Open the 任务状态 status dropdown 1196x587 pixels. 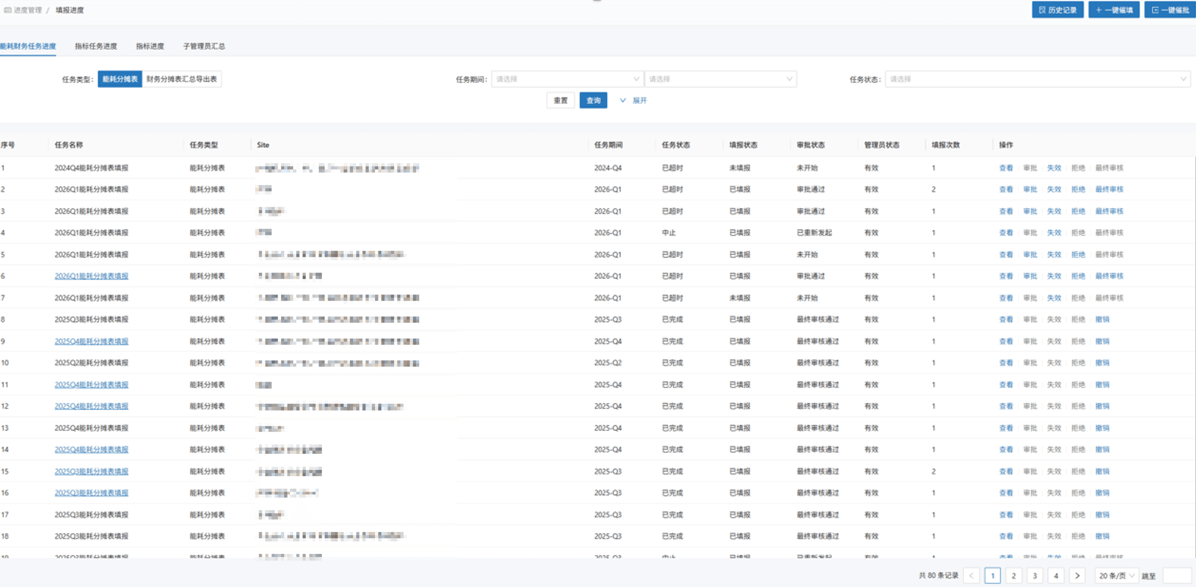[x=1038, y=79]
